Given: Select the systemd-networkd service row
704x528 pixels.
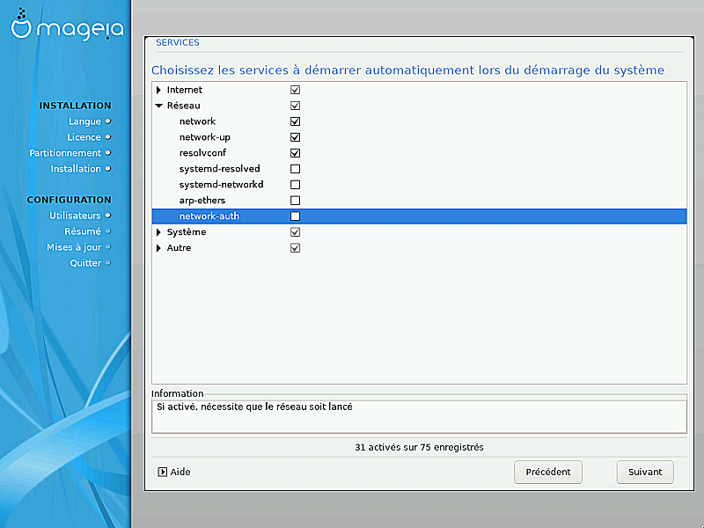Looking at the screenshot, I should (419, 185).
